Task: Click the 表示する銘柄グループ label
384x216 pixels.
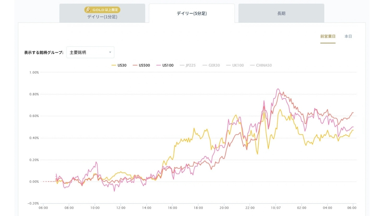Action: click(44, 52)
